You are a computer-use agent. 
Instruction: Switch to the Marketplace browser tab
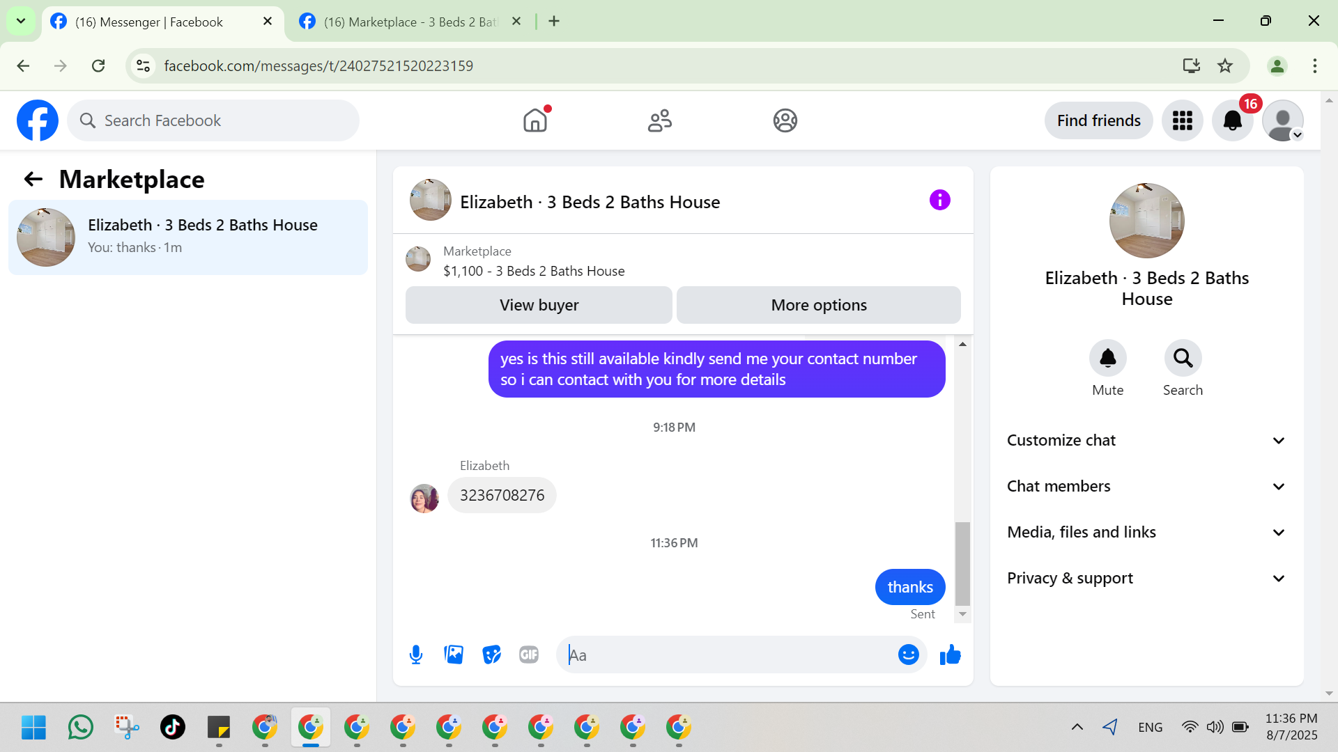tap(410, 22)
